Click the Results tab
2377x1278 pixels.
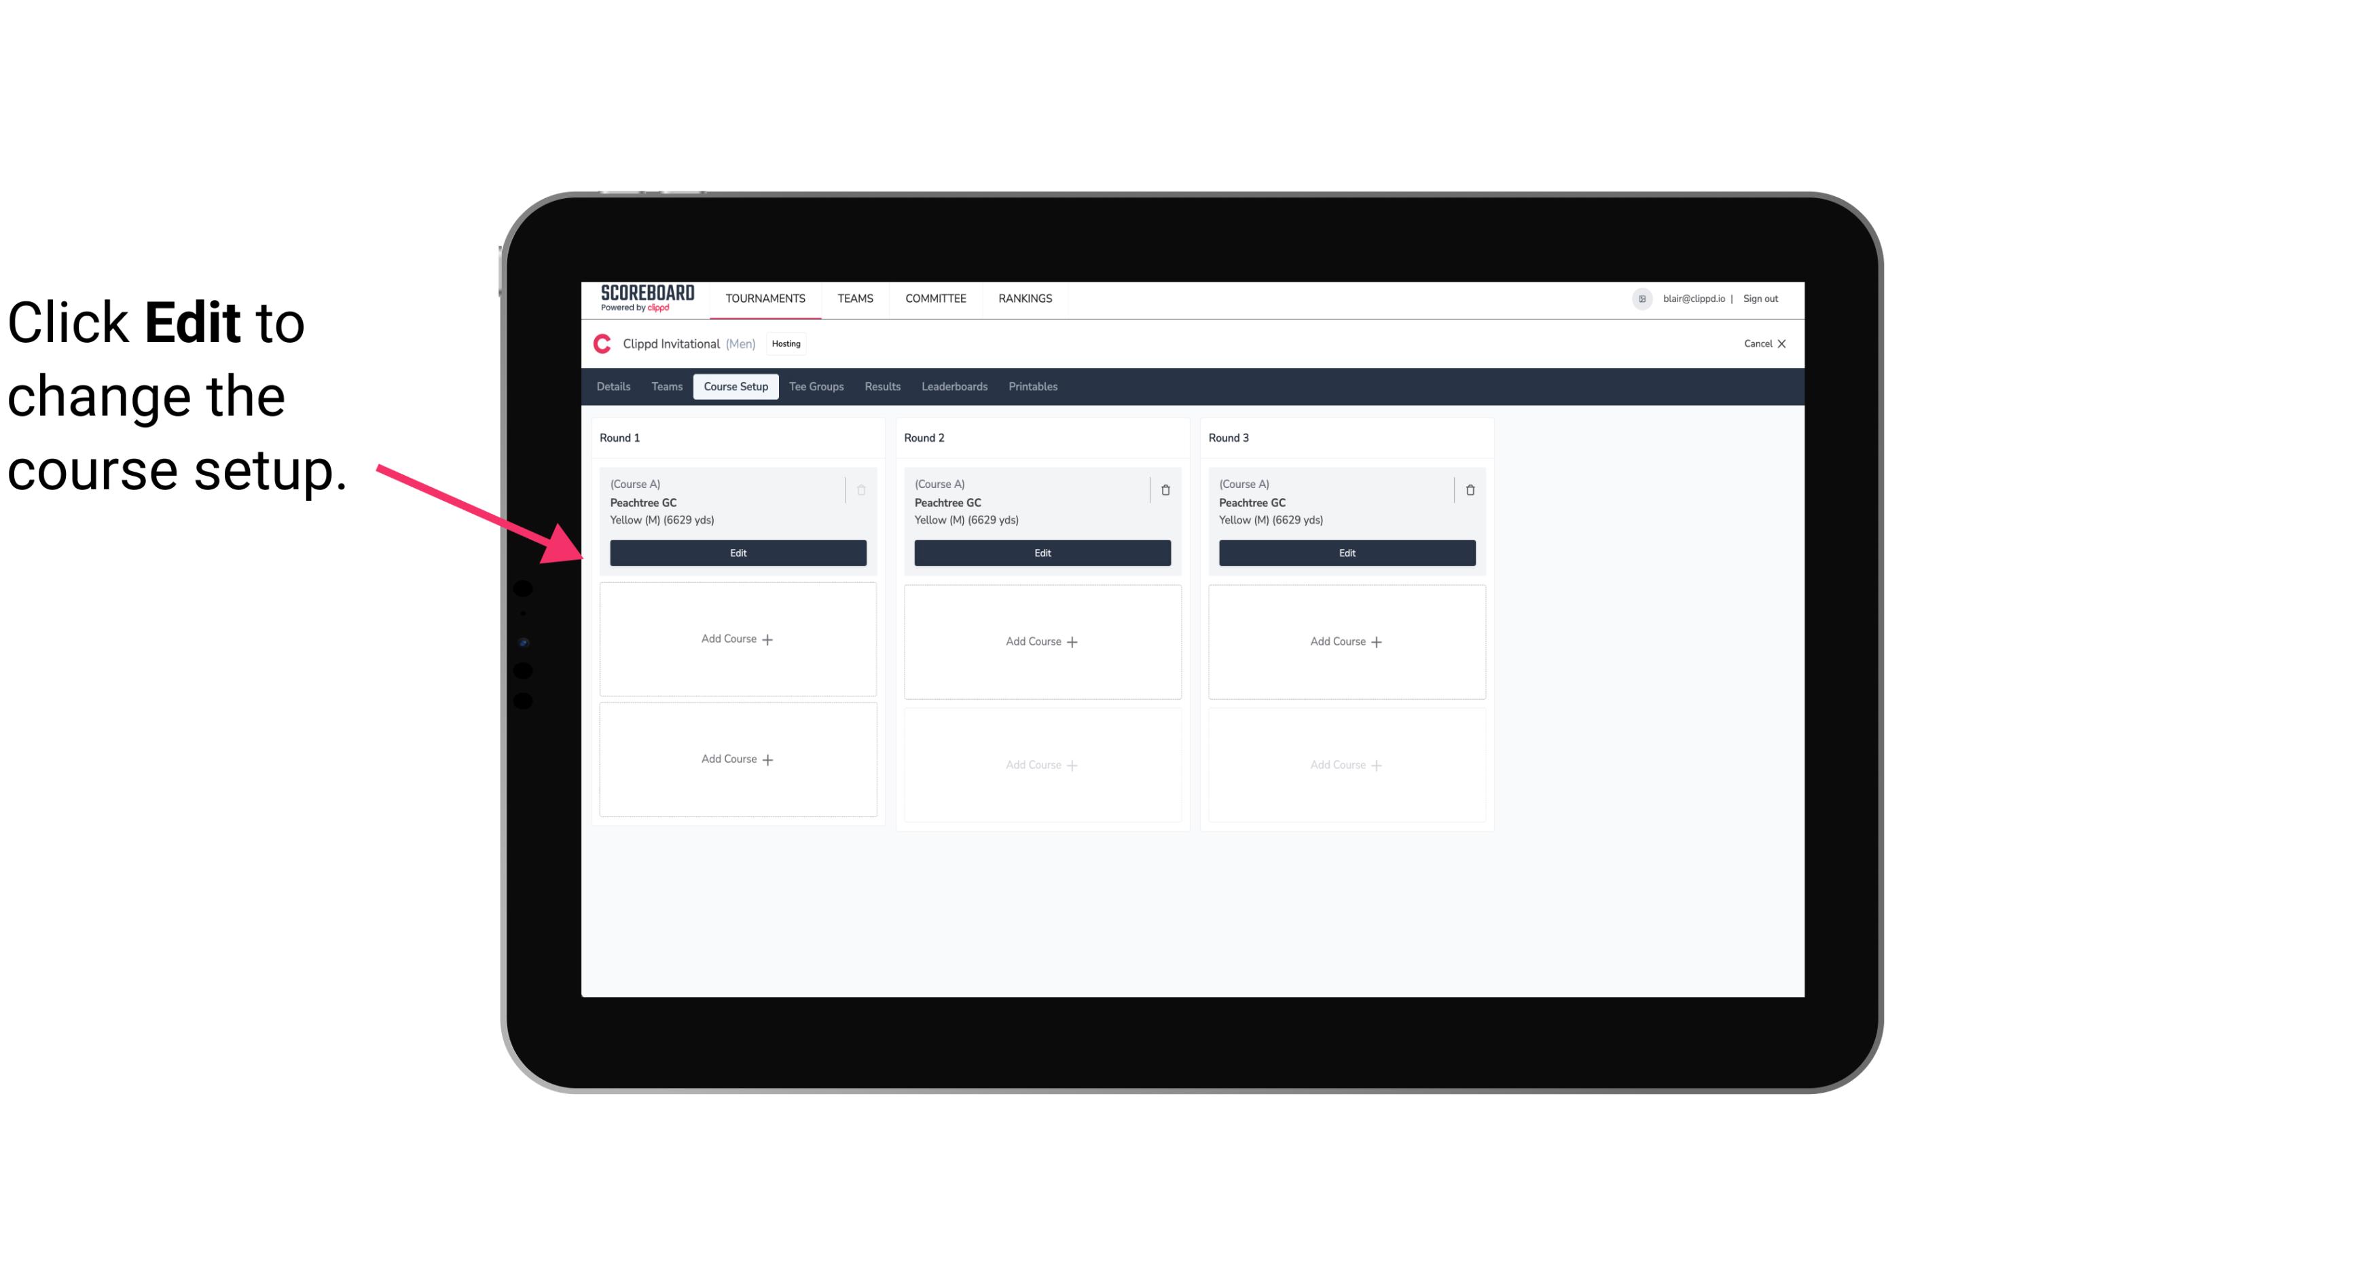click(x=883, y=386)
